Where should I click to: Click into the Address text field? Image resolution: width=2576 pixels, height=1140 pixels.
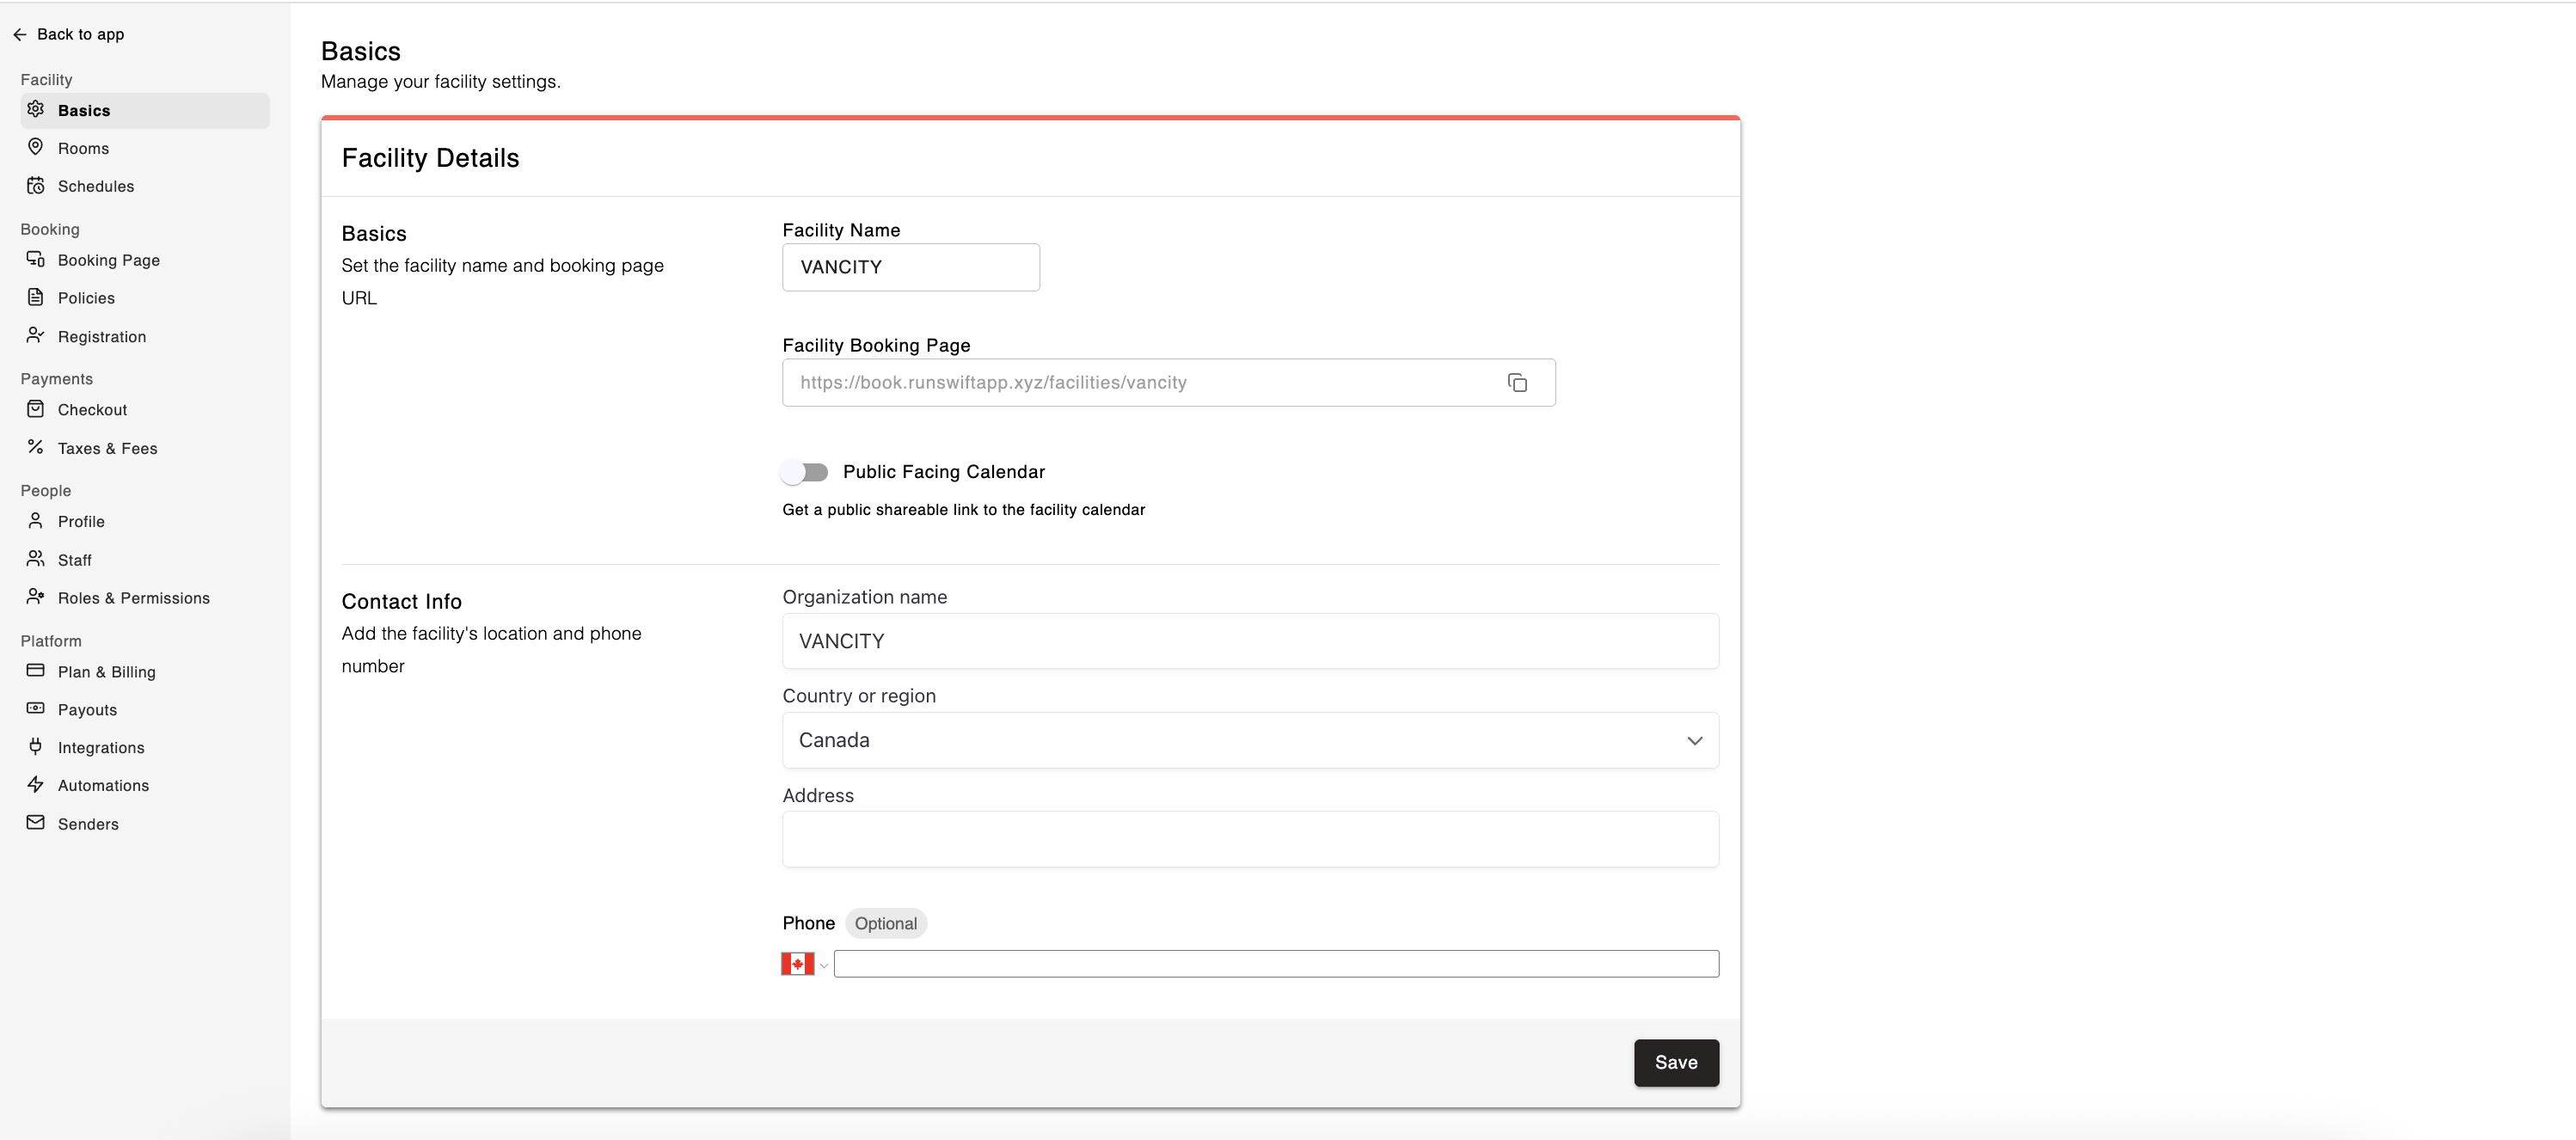(x=1249, y=839)
